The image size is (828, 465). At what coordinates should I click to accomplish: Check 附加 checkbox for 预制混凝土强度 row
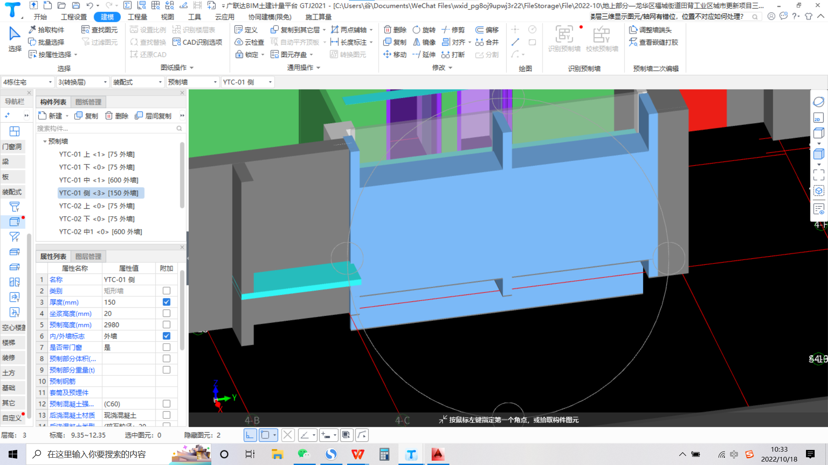click(x=166, y=404)
